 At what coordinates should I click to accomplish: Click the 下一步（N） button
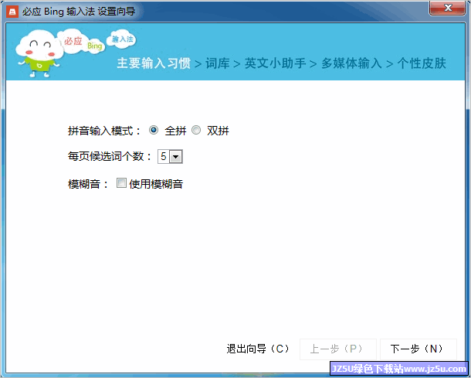tap(418, 349)
